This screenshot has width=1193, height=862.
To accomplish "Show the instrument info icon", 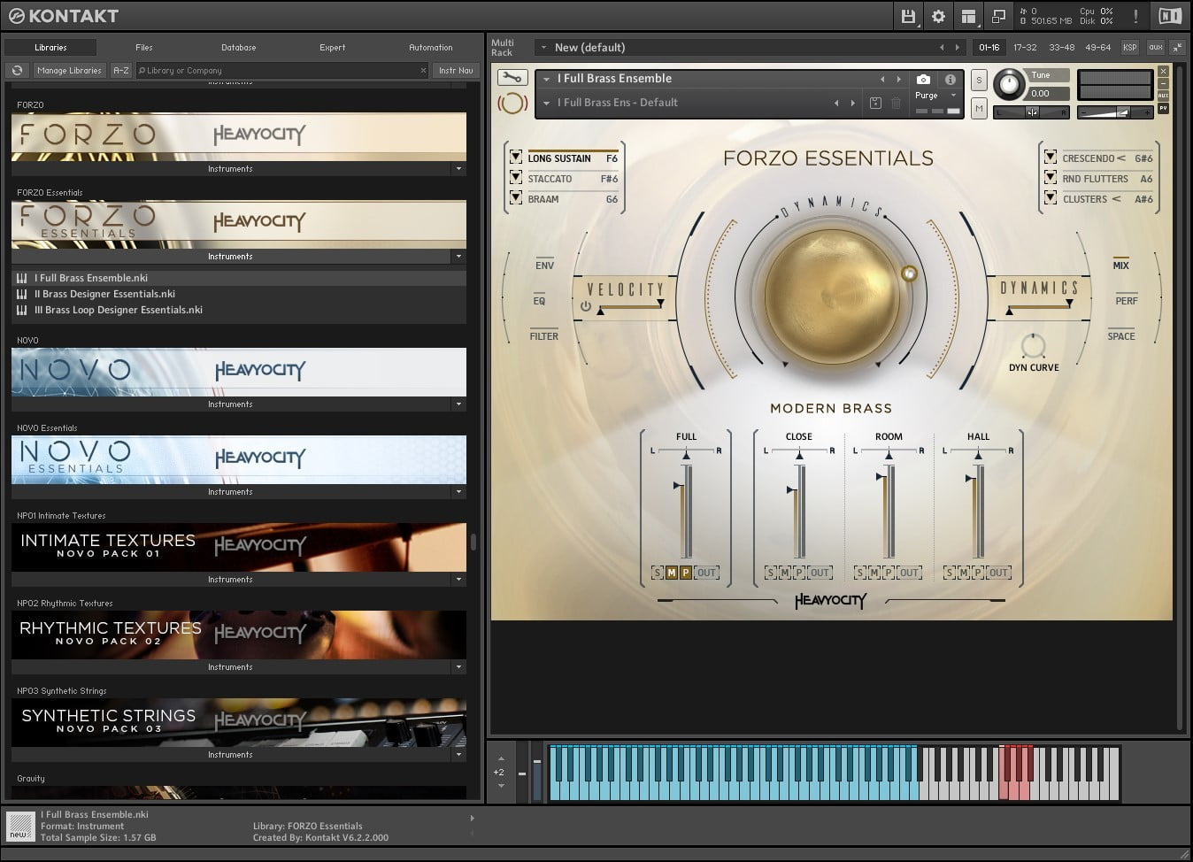I will click(x=950, y=79).
